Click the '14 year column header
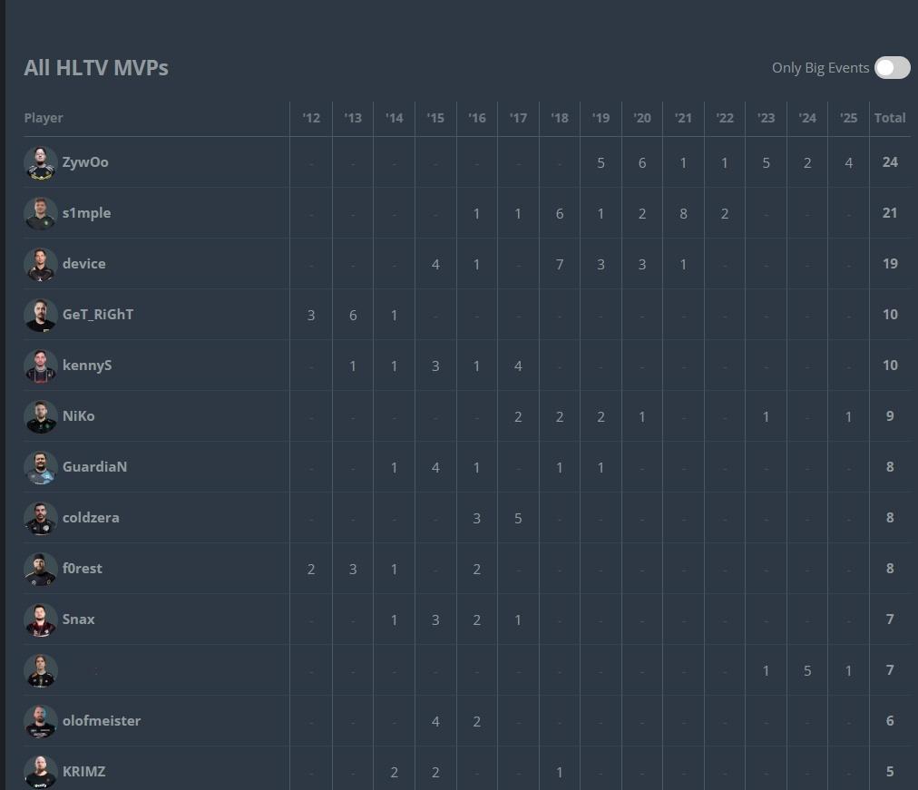The height and width of the screenshot is (790, 918). (x=394, y=118)
